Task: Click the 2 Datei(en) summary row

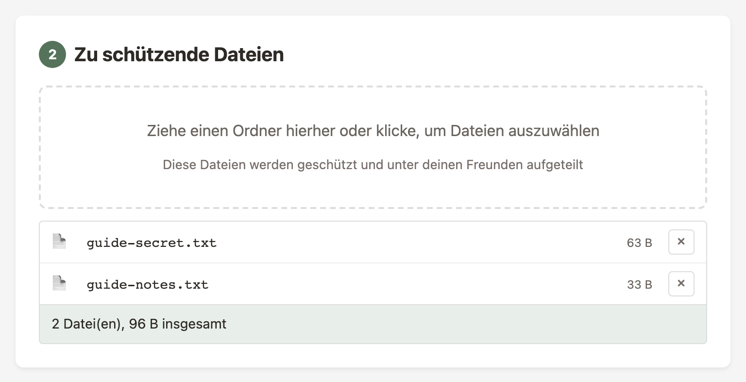Action: (x=138, y=324)
